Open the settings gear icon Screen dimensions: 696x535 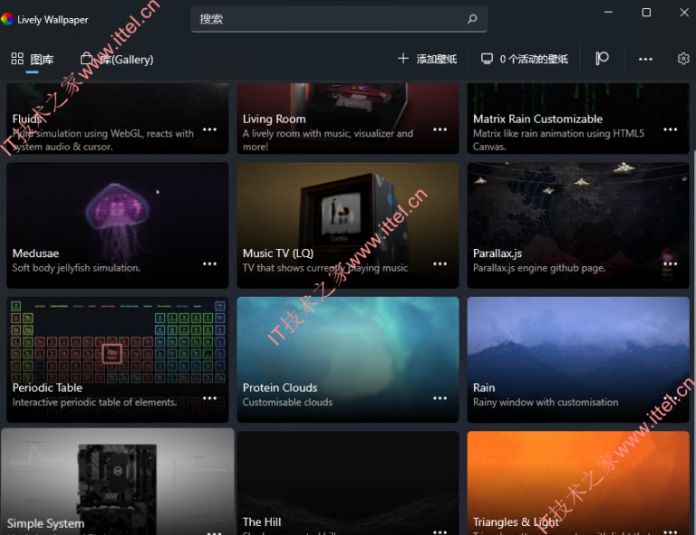click(x=683, y=59)
